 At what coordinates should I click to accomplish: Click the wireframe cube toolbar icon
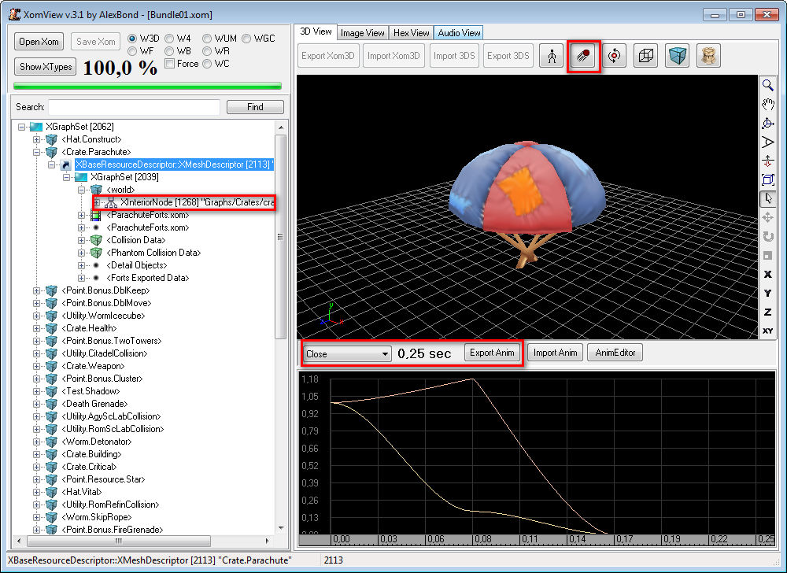[645, 57]
